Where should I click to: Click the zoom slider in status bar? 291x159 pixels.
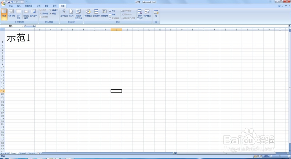coord(280,156)
